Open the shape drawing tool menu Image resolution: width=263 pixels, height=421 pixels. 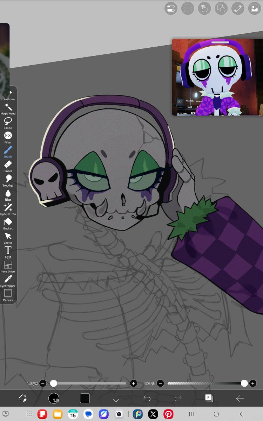click(x=221, y=8)
